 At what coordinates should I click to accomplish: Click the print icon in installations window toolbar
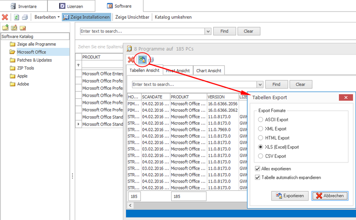(151, 60)
